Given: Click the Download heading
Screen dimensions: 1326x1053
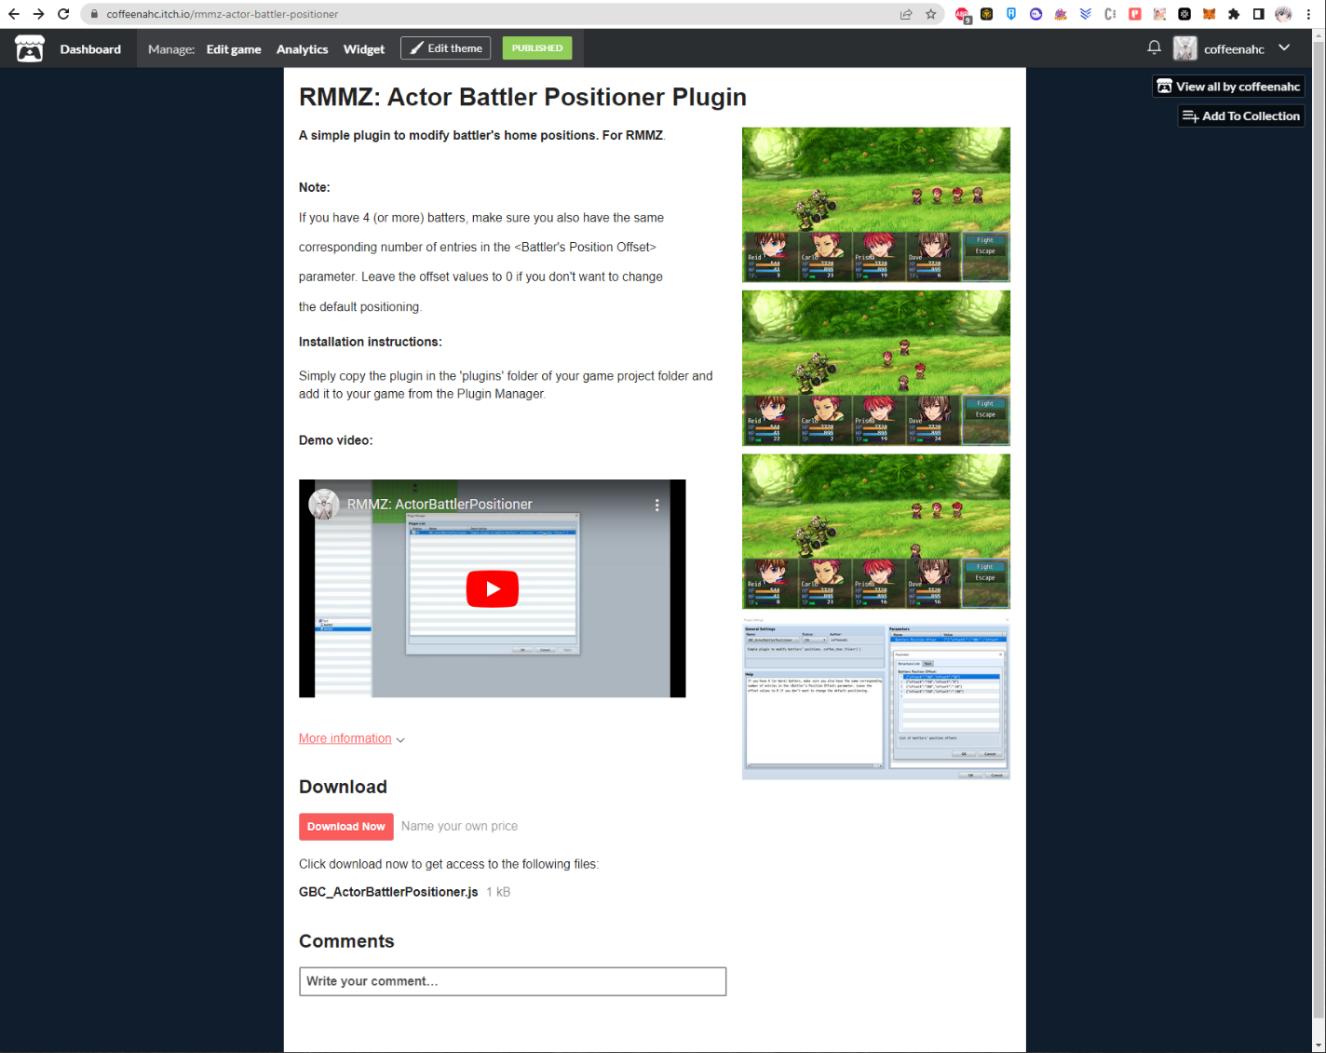Looking at the screenshot, I should pyautogui.click(x=343, y=787).
